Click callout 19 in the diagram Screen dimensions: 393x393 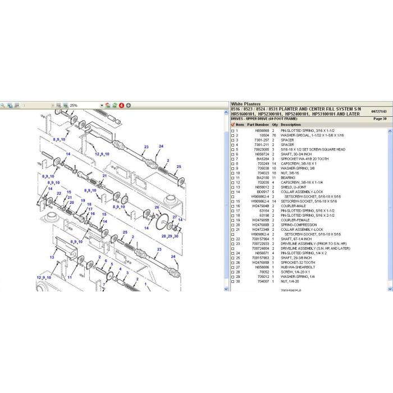coord(83,201)
